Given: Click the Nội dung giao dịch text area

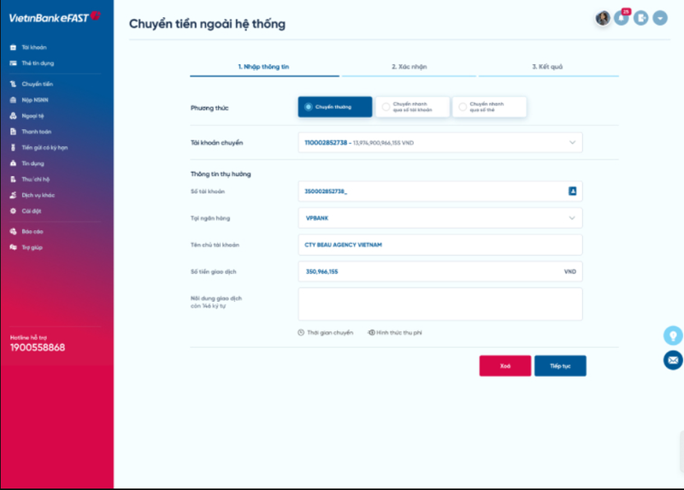Looking at the screenshot, I should pyautogui.click(x=440, y=304).
